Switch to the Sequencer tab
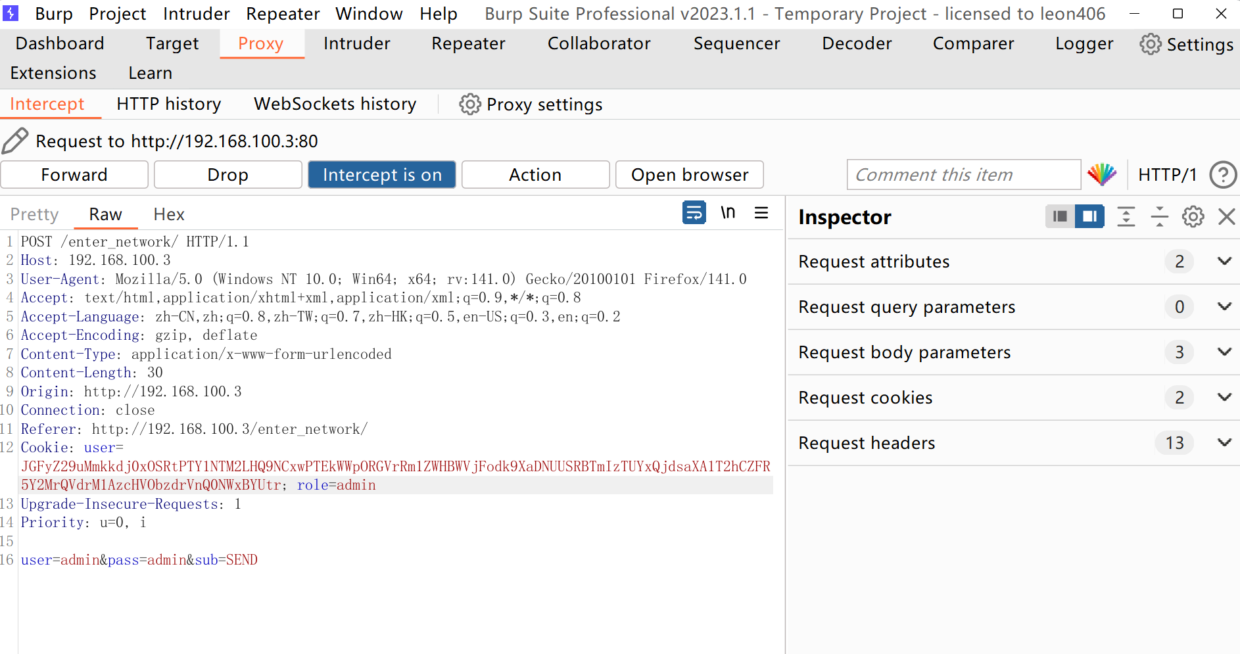Image resolution: width=1240 pixels, height=654 pixels. point(737,43)
